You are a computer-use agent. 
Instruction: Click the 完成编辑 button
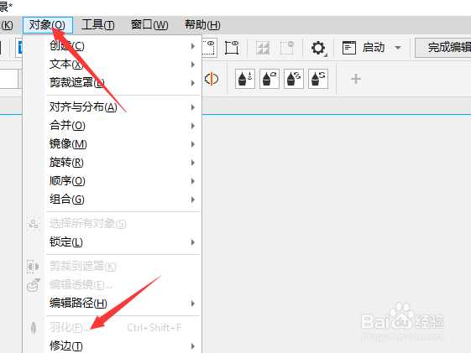tap(443, 48)
